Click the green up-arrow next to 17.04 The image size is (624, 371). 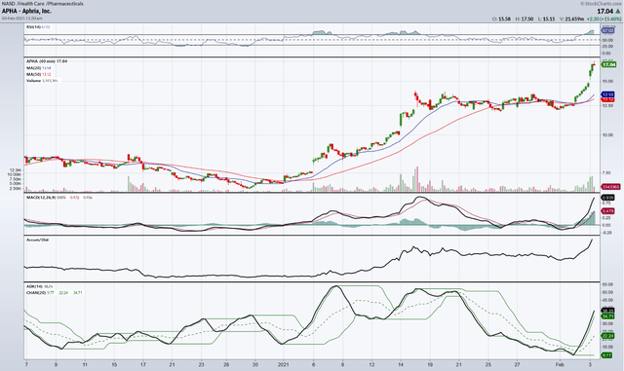(x=617, y=12)
